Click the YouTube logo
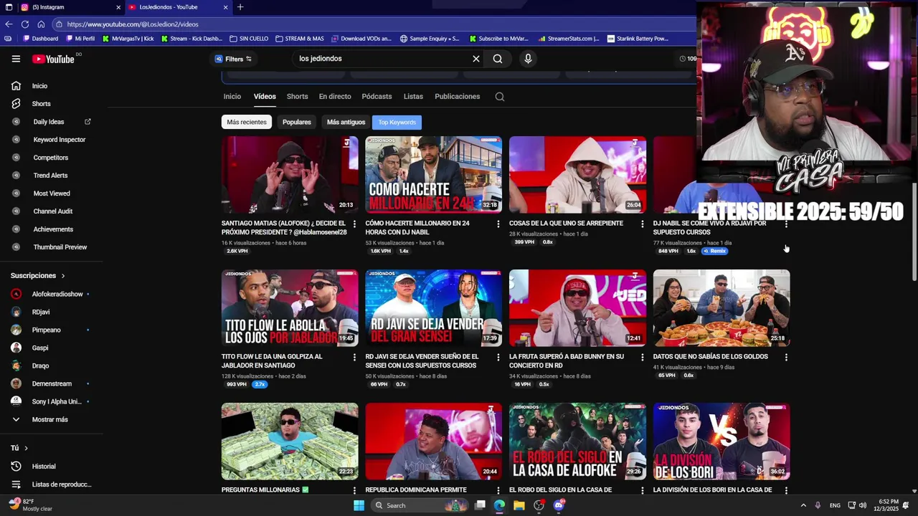Viewport: 918px width, 516px height. point(53,59)
